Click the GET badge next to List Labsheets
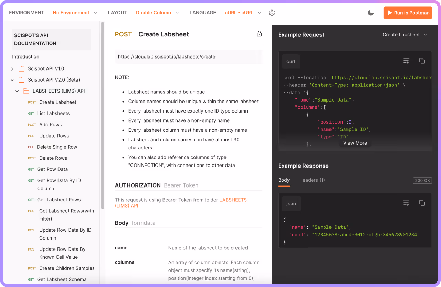This screenshot has width=441, height=287. pos(31,114)
